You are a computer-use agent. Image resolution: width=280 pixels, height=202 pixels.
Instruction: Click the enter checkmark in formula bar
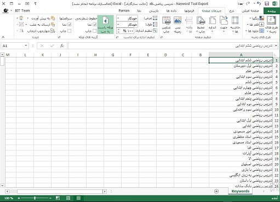pos(52,45)
